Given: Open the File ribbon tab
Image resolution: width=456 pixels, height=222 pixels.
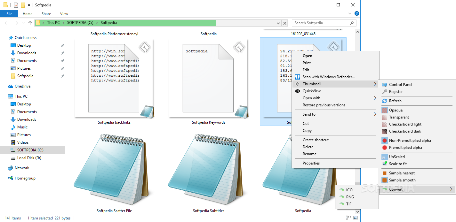Looking at the screenshot, I should [9, 14].
